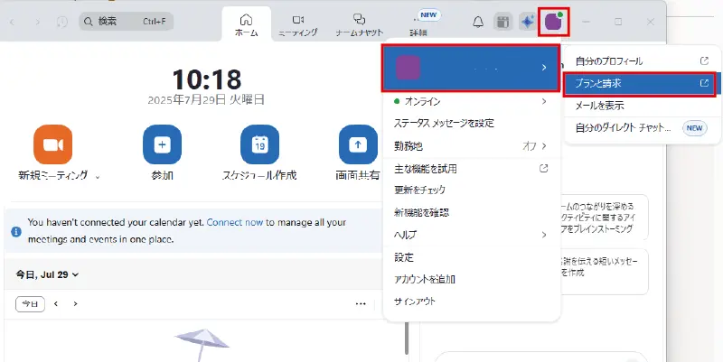Click the info icon in calendar banner
The width and height of the screenshot is (723, 362).
[16, 231]
